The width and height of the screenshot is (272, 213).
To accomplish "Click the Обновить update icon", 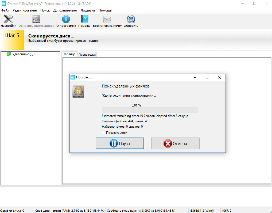I will [131, 20].
